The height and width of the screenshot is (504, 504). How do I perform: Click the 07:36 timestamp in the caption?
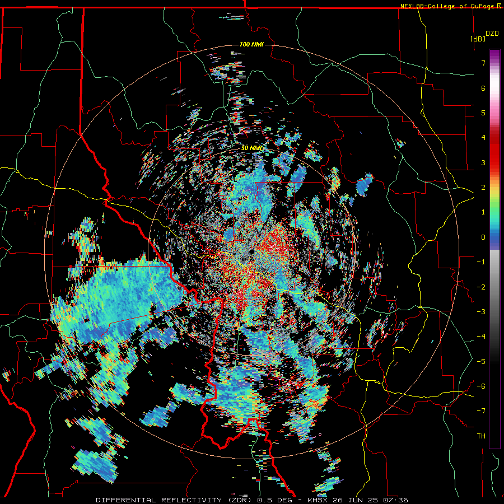(397, 500)
